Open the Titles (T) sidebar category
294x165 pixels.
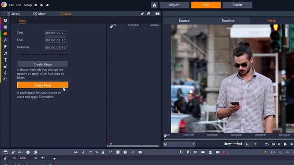6,60
